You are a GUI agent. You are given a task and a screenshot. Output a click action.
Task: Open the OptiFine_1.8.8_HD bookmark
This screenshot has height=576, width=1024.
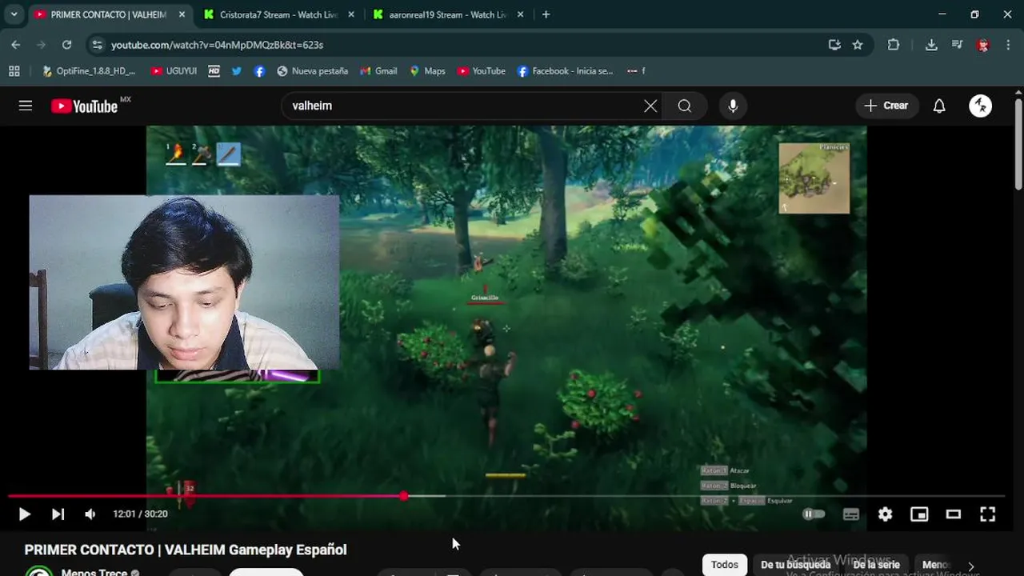coord(89,71)
